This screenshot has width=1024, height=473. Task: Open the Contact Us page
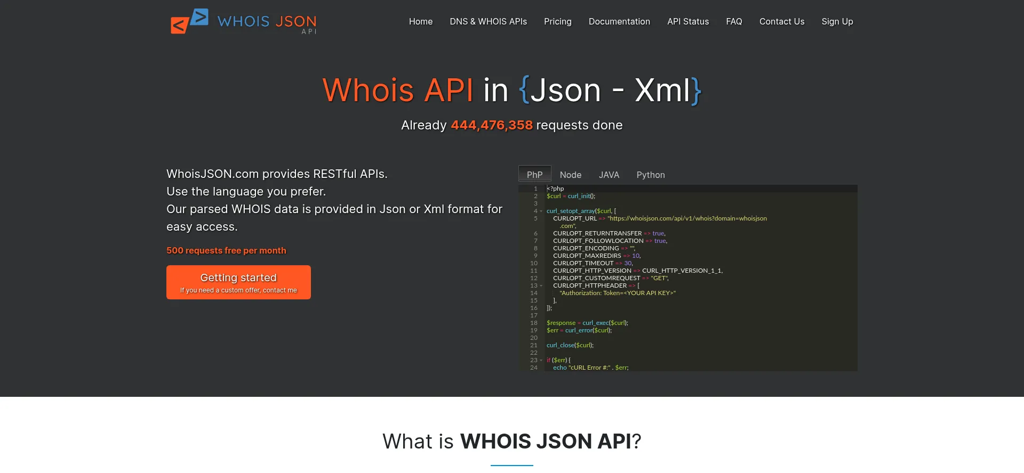point(782,21)
